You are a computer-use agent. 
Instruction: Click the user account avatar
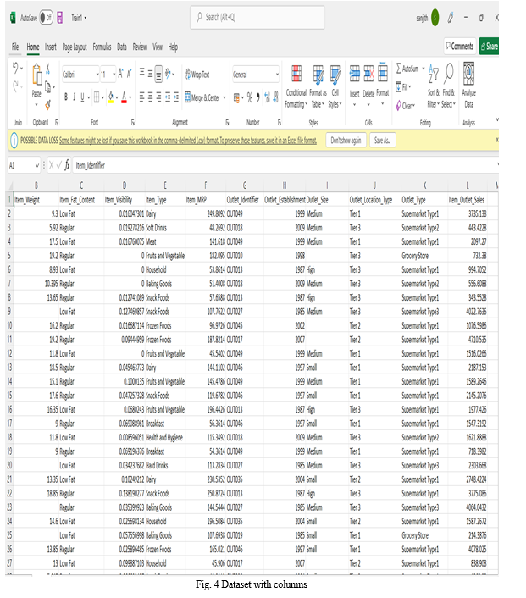(435, 18)
